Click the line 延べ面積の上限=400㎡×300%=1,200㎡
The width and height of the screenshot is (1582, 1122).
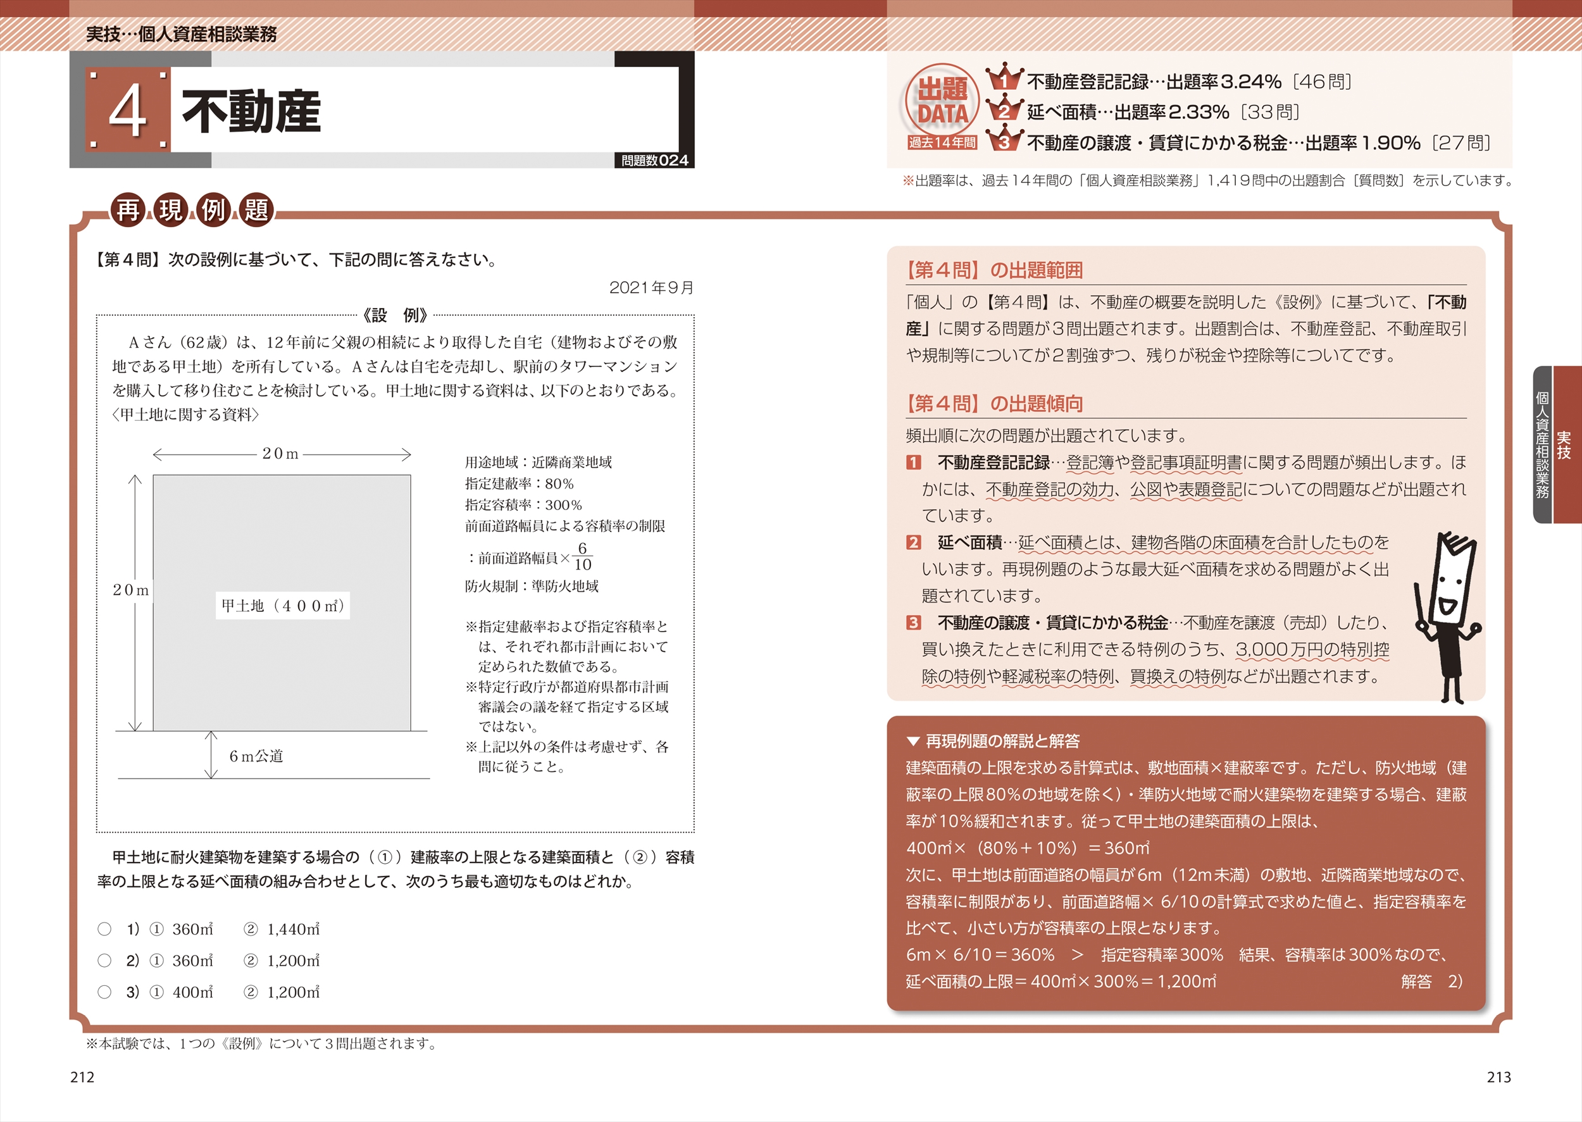point(1061,981)
